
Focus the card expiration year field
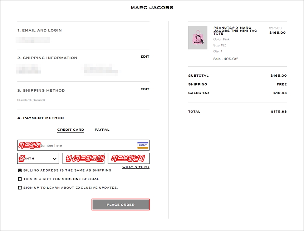point(83,158)
